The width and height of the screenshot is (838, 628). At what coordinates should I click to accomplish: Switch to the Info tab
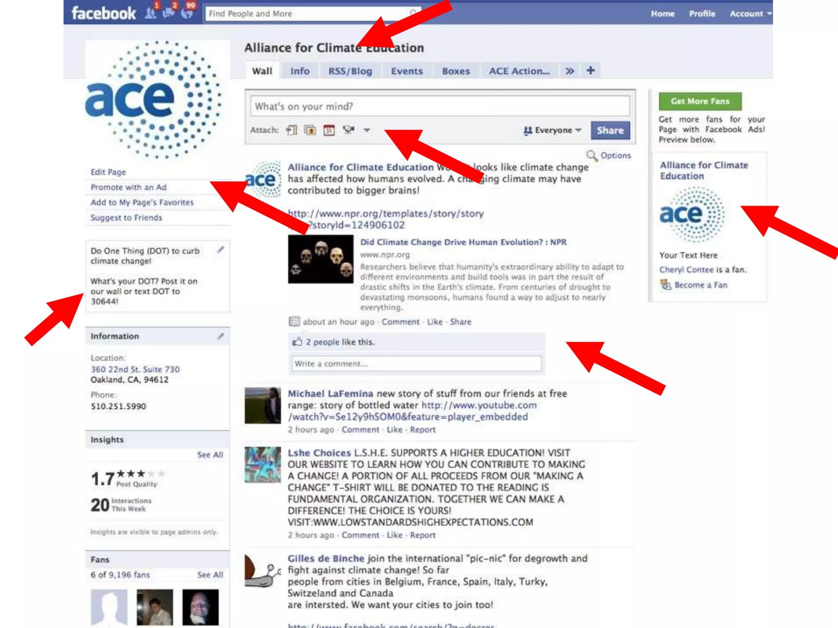(300, 71)
